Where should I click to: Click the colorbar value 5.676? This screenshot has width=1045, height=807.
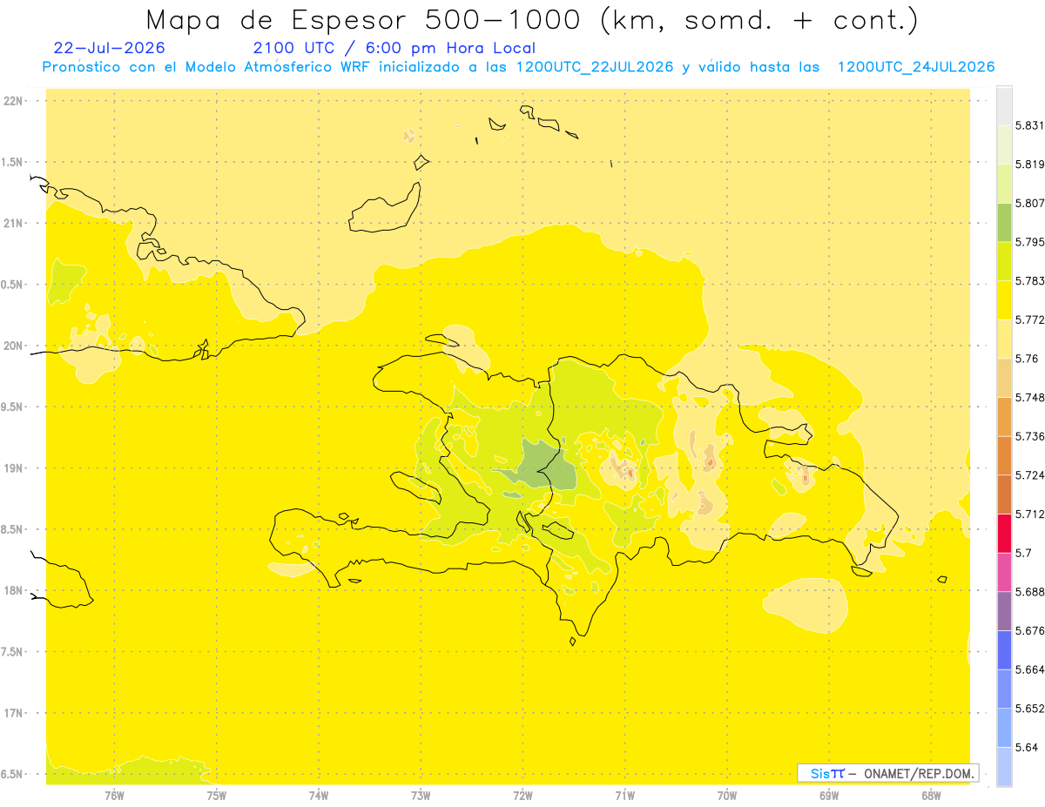pyautogui.click(x=1029, y=630)
